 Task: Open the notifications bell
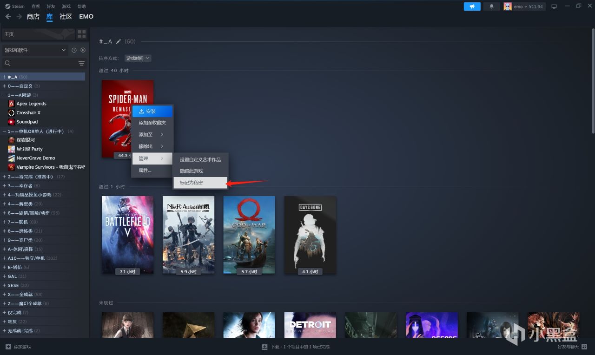(x=492, y=7)
